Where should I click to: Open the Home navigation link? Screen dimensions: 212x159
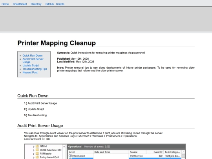pyautogui.click(x=5, y=4)
